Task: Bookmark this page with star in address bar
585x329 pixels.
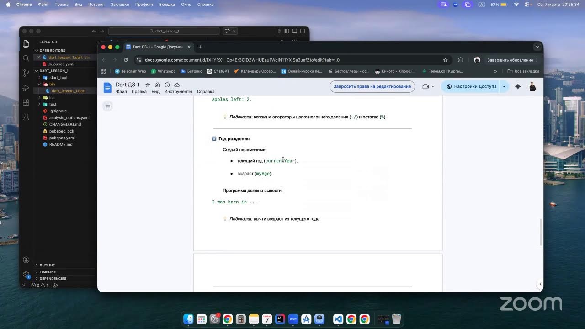Action: coord(445,60)
